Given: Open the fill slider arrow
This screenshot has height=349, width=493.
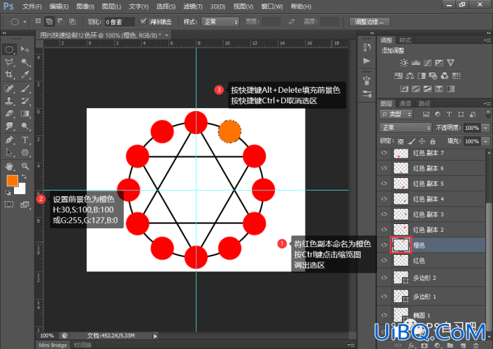Looking at the screenshot, I should coord(486,141).
